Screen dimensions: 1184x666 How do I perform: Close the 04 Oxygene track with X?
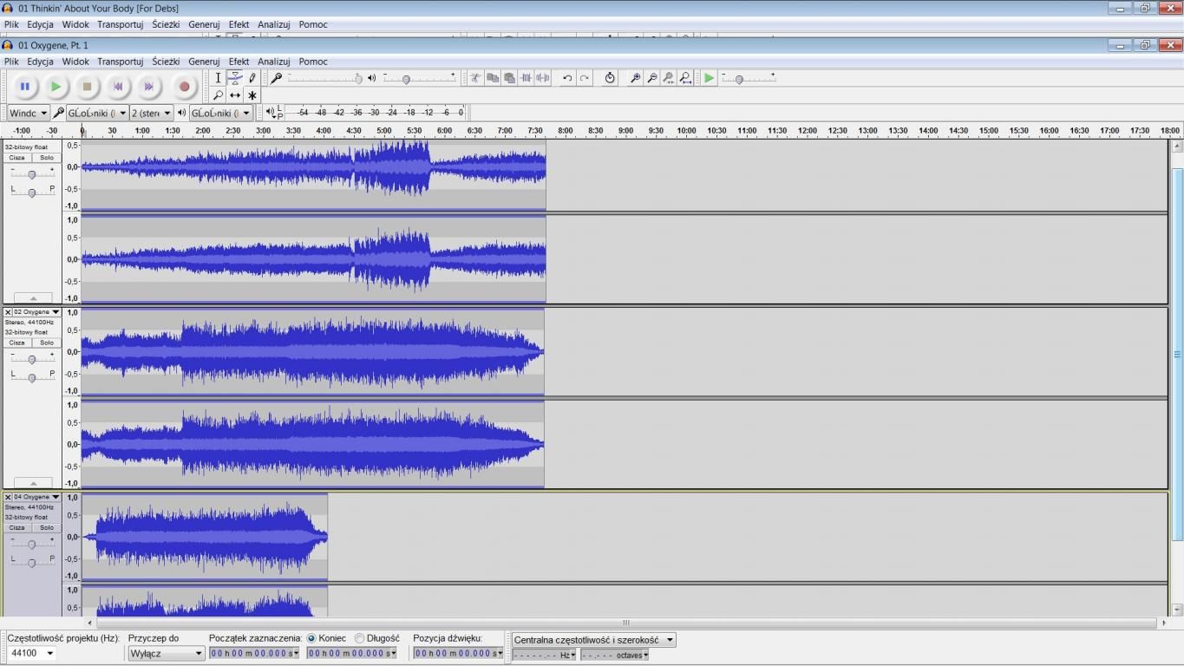click(x=8, y=497)
